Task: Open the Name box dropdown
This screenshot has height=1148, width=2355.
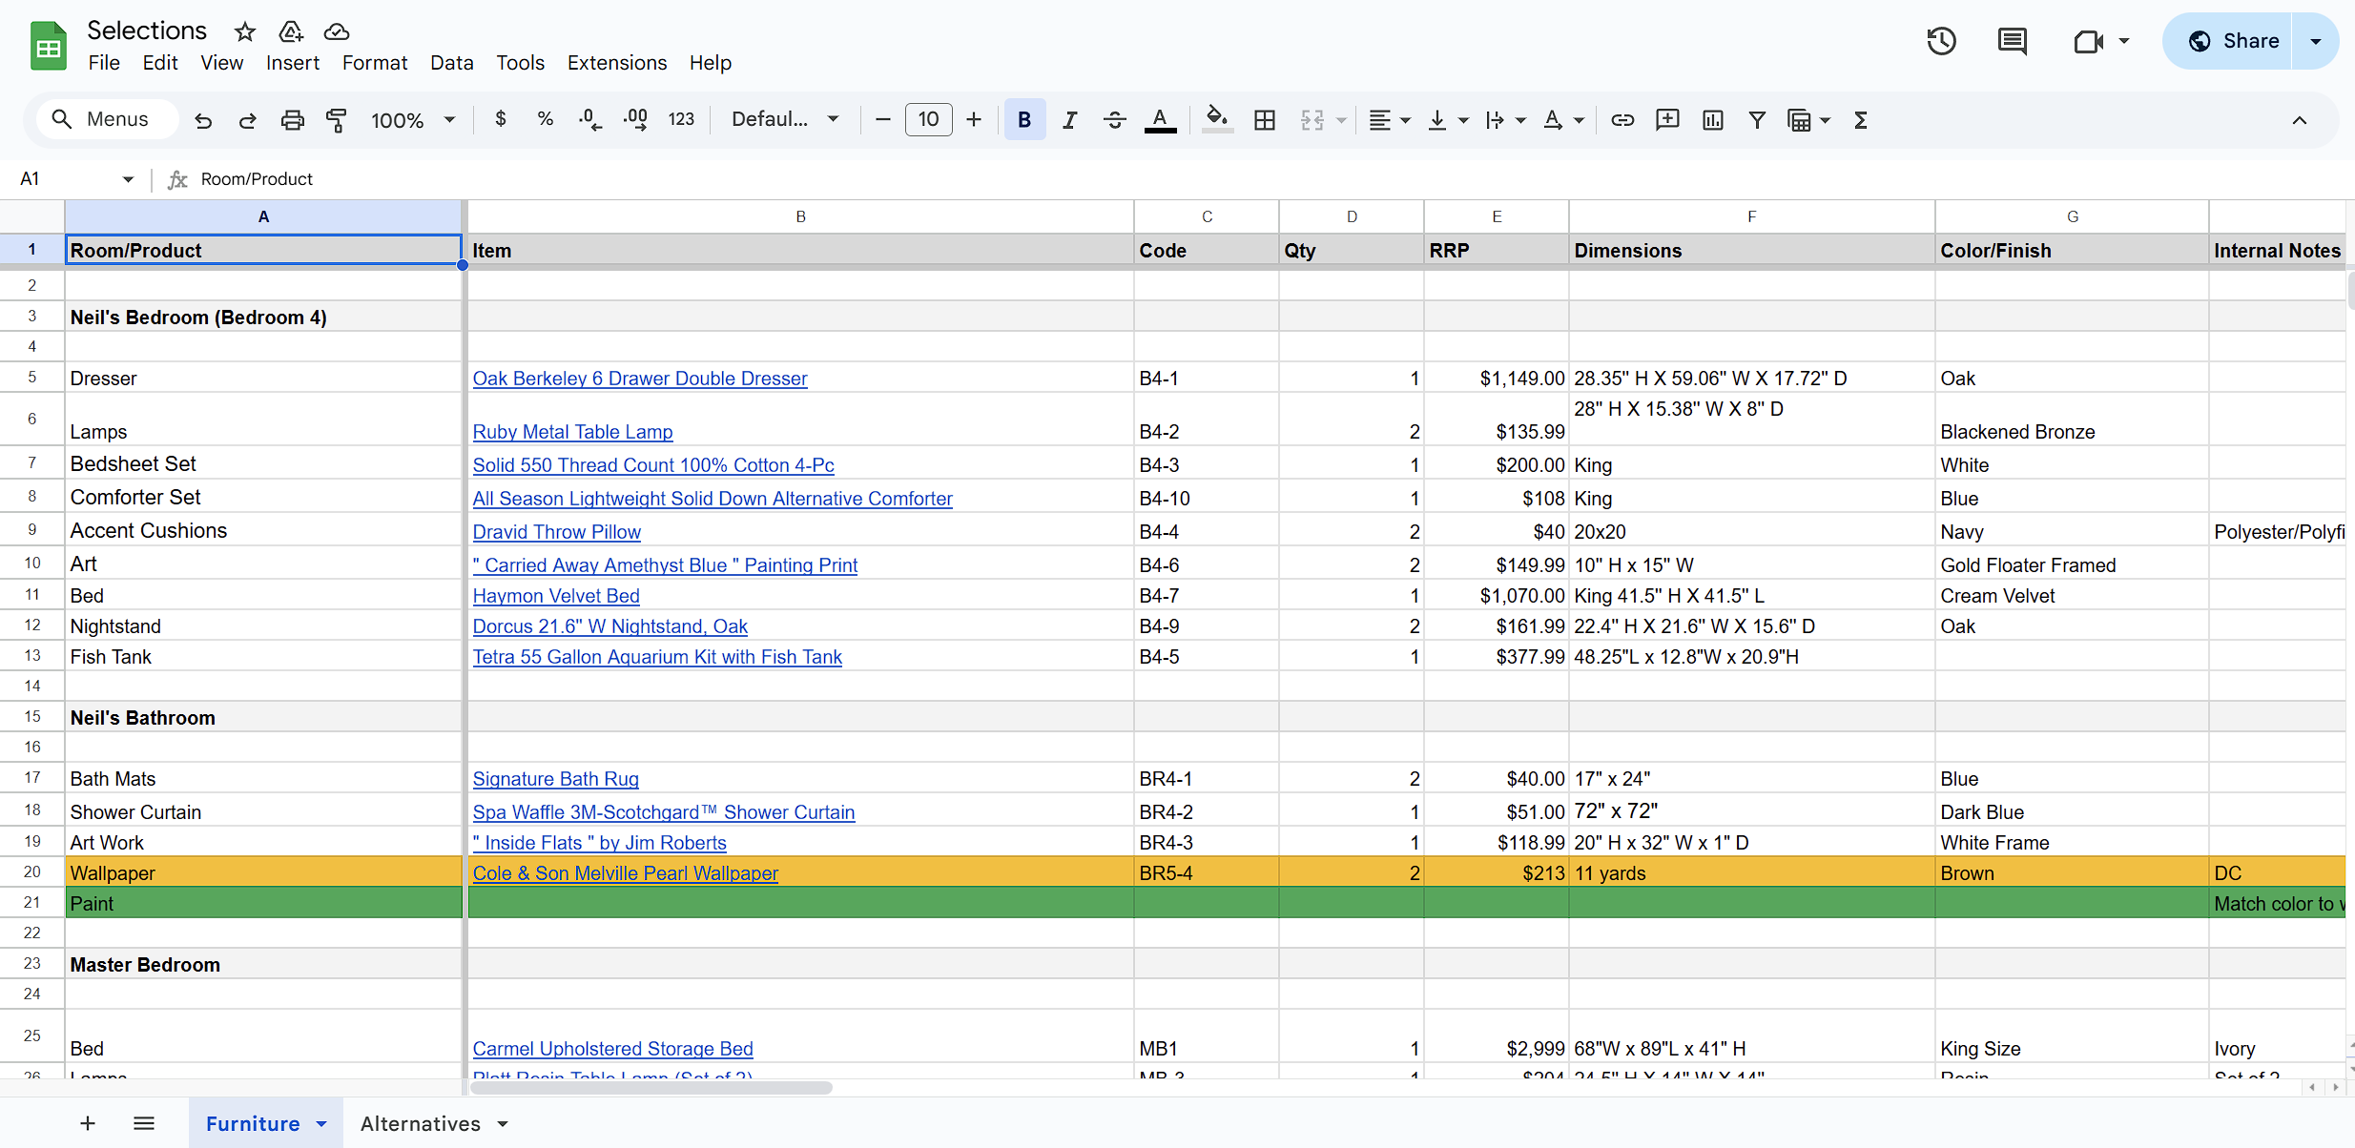Action: pyautogui.click(x=128, y=179)
